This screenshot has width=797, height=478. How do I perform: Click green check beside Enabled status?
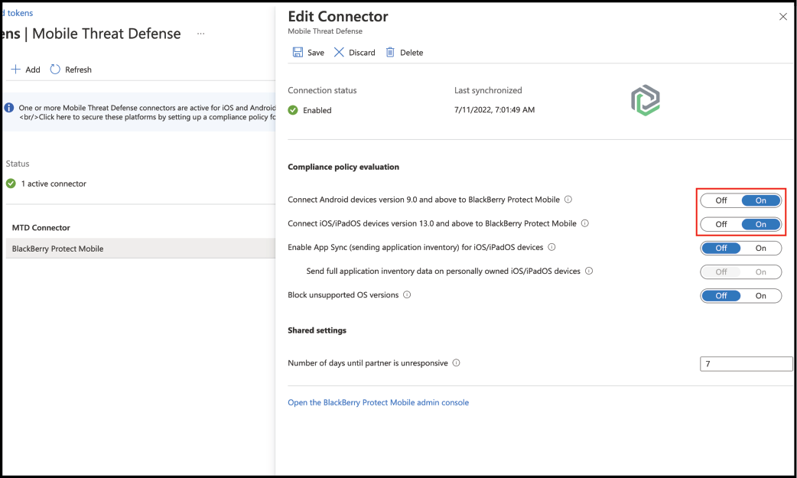[x=293, y=110]
